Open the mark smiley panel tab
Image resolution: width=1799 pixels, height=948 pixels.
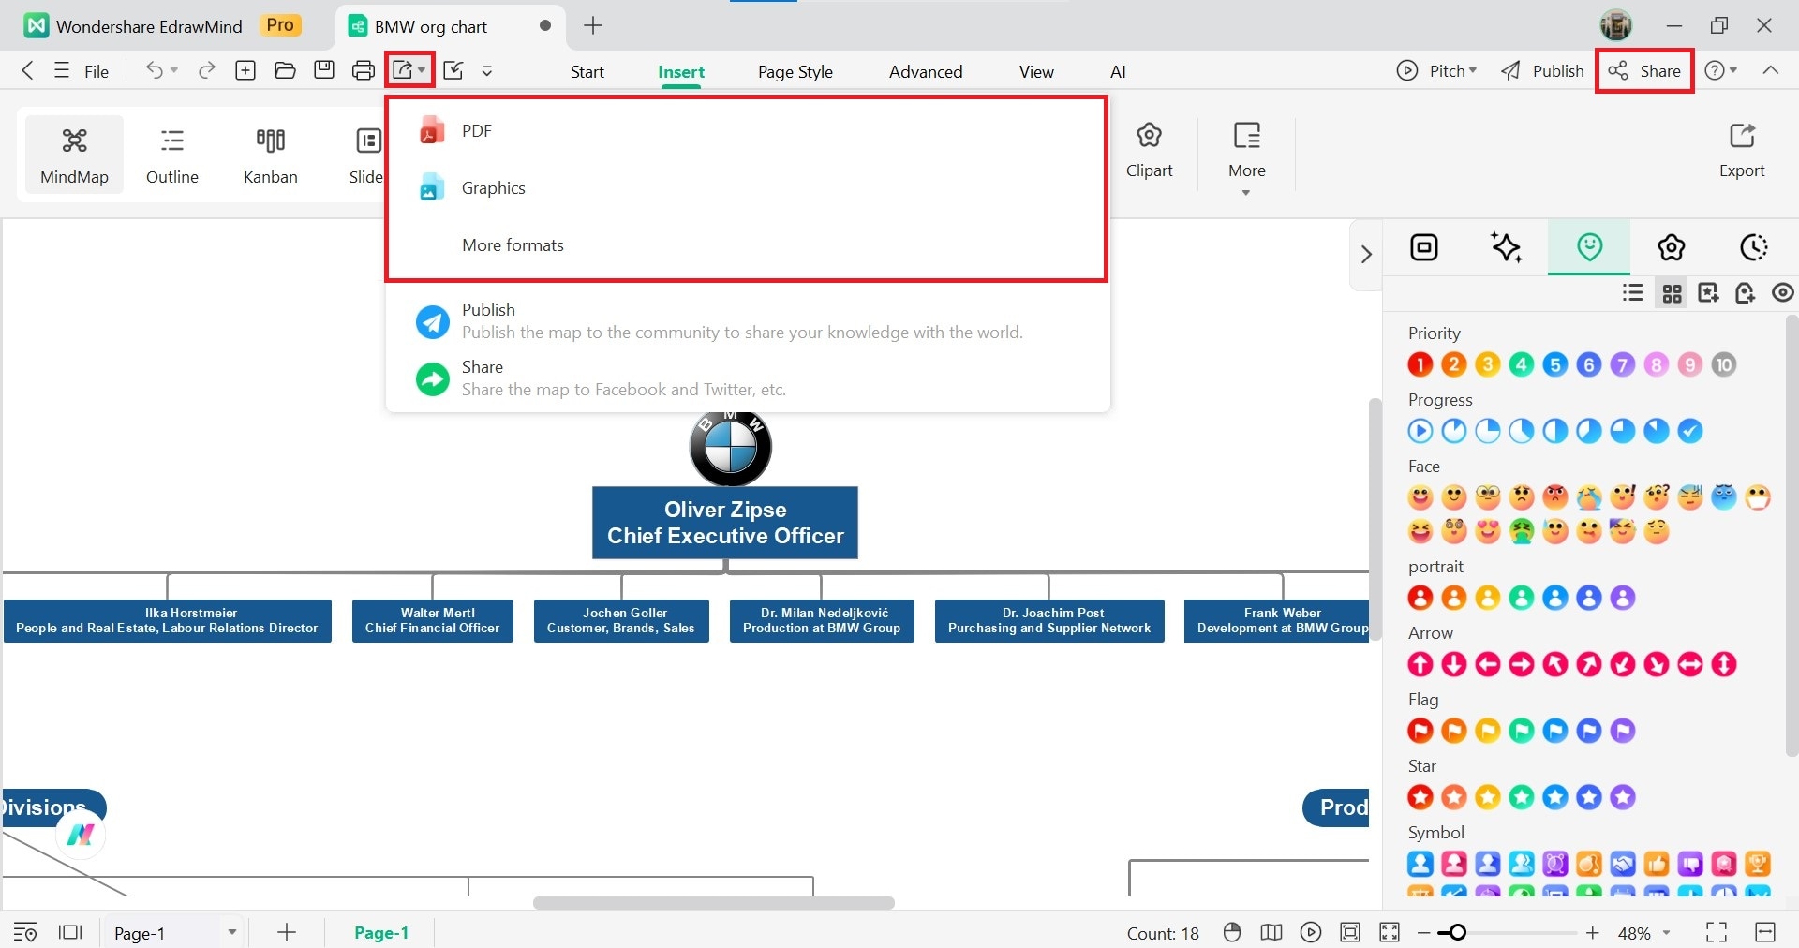(x=1589, y=247)
